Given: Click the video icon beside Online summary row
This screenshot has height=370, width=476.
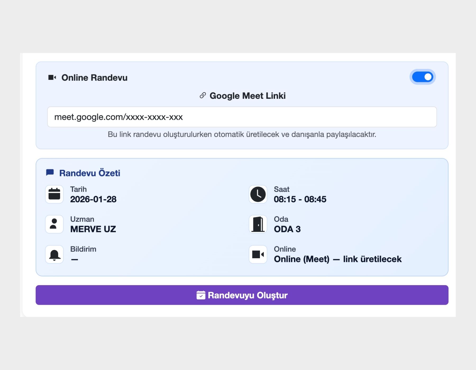Looking at the screenshot, I should pos(258,254).
